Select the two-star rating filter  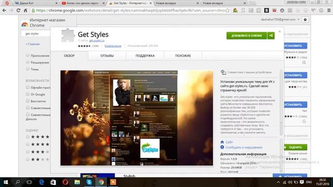coord(28,159)
